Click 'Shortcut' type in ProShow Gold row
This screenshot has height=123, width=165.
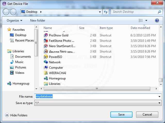[105, 35]
